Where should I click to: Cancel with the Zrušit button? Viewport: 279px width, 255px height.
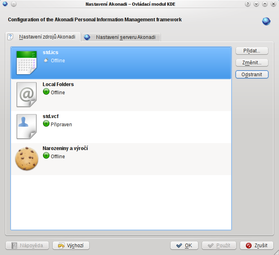point(256,246)
